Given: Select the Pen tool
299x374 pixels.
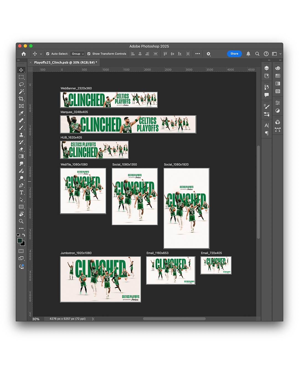Looking at the screenshot, I should tap(21, 185).
